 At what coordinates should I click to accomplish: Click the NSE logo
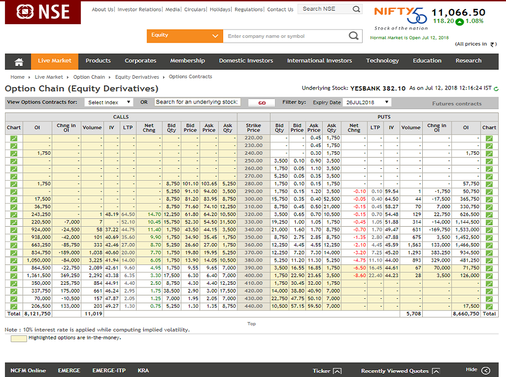tap(43, 12)
